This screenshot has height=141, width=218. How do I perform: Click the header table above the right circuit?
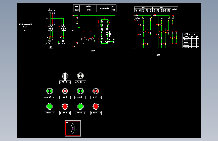click(x=156, y=10)
